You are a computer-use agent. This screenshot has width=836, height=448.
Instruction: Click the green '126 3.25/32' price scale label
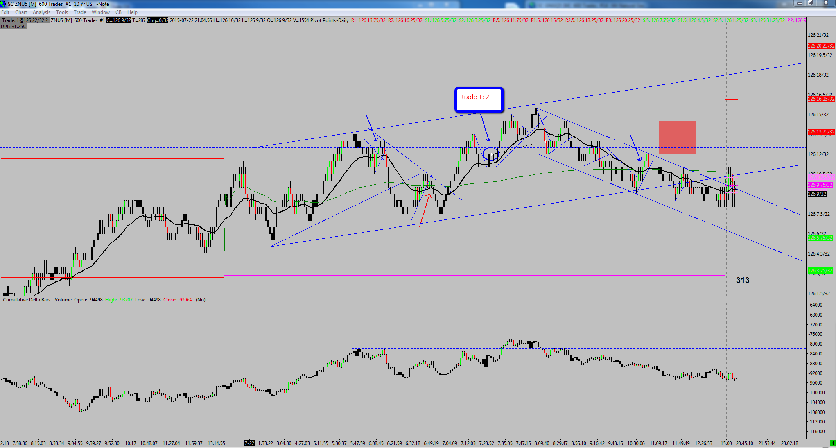pyautogui.click(x=820, y=271)
